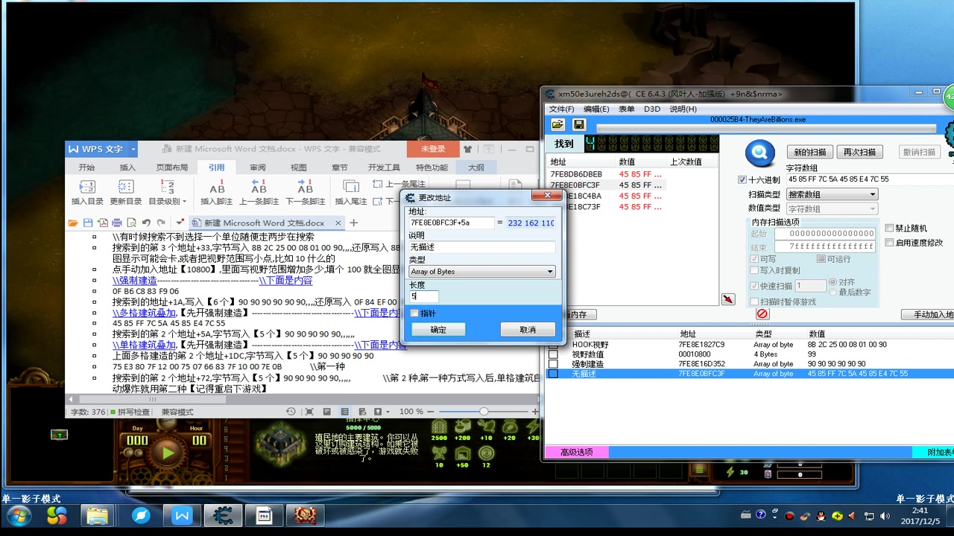Switch to the WPS 开发工具 tab

pyautogui.click(x=384, y=167)
